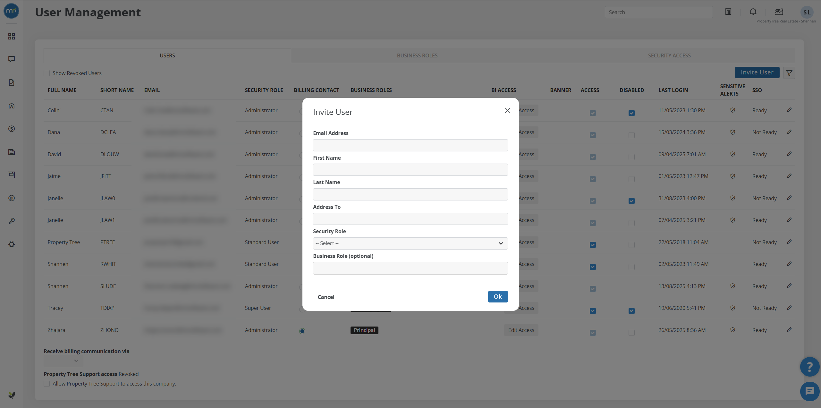Focus the Business Role optional field

coord(410,268)
